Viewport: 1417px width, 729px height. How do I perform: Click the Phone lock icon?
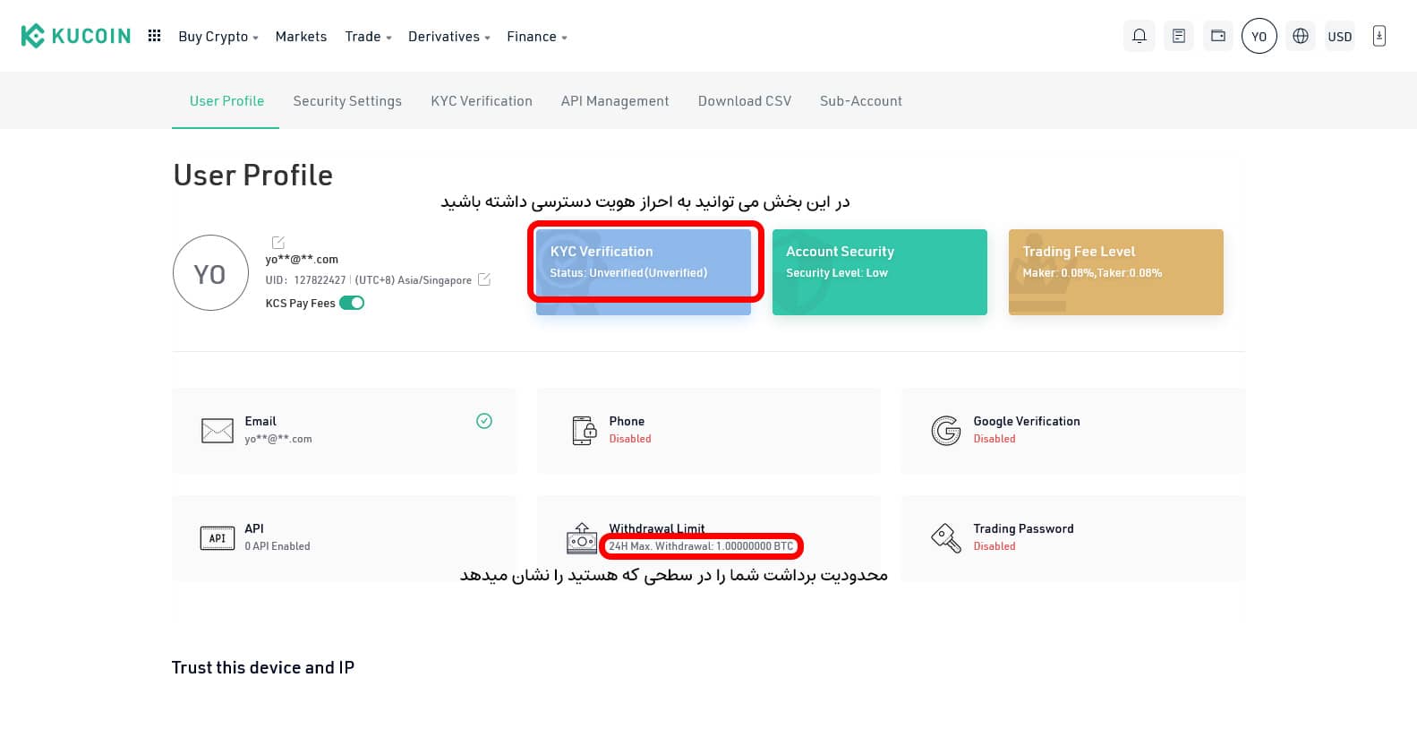583,431
